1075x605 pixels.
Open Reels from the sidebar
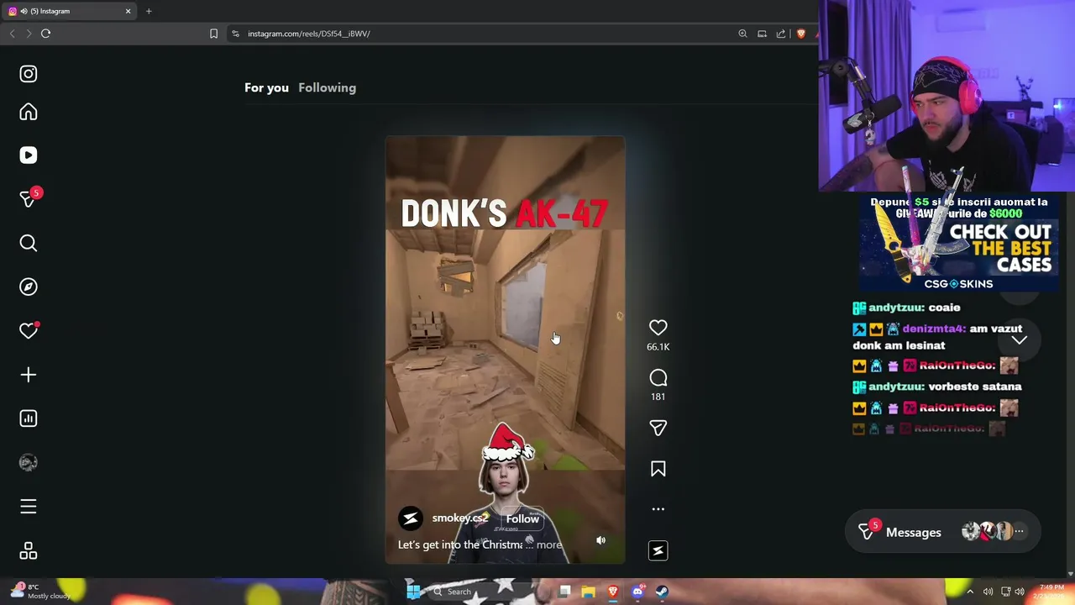29,155
